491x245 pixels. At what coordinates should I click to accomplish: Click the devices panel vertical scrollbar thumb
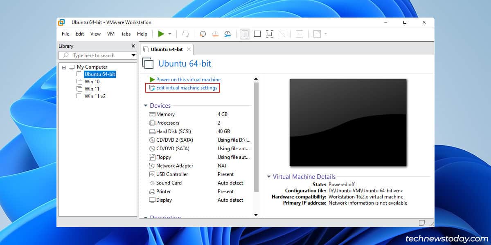(256, 137)
